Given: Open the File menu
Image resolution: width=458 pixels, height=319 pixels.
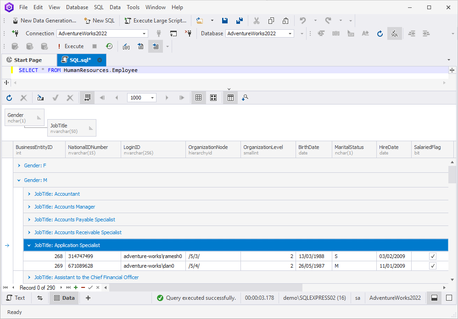Looking at the screenshot, I should [23, 7].
